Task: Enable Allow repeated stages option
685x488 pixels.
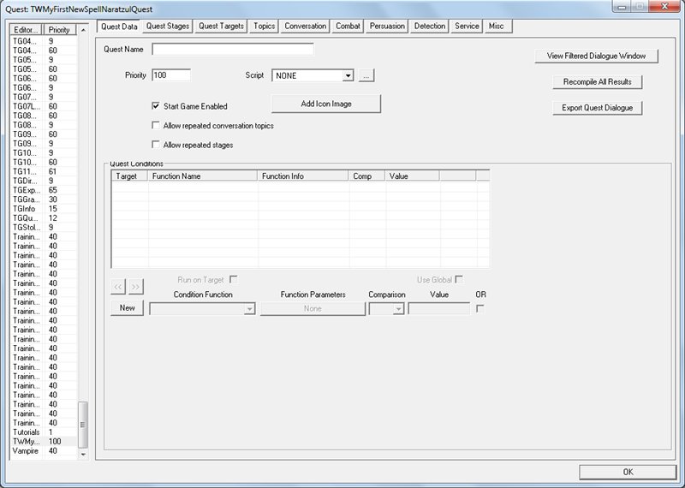Action: point(156,145)
